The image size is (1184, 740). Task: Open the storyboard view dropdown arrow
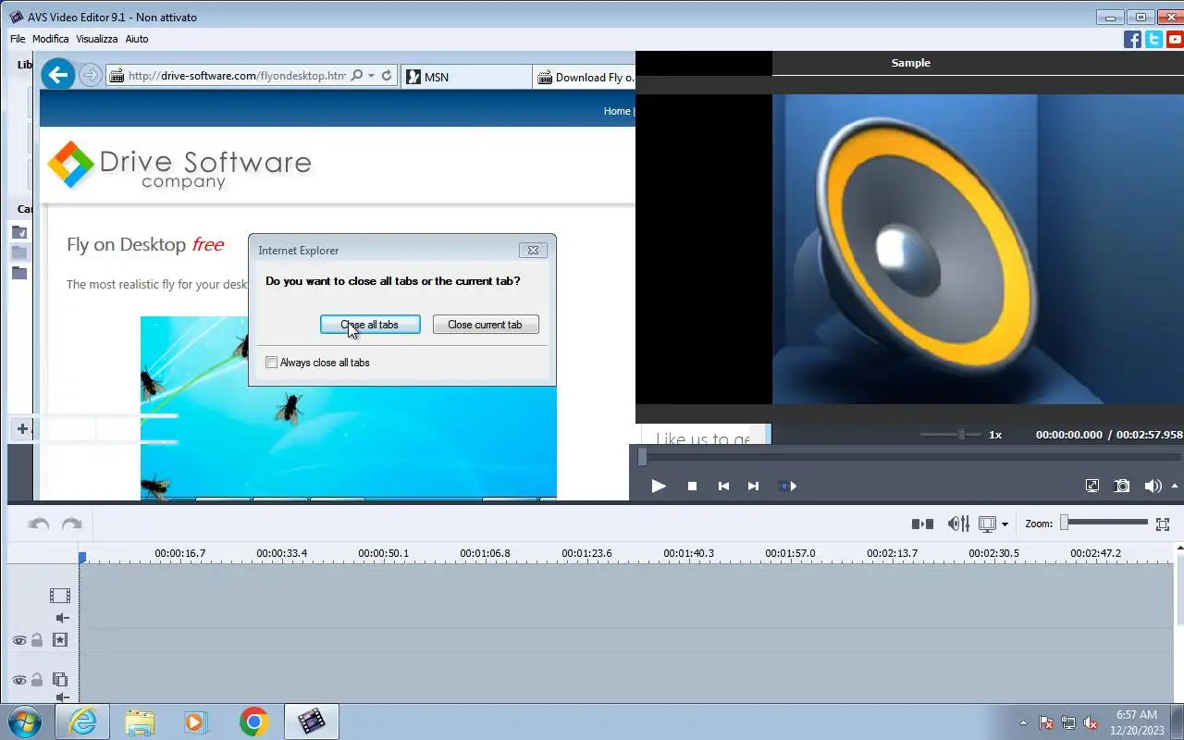[1005, 524]
